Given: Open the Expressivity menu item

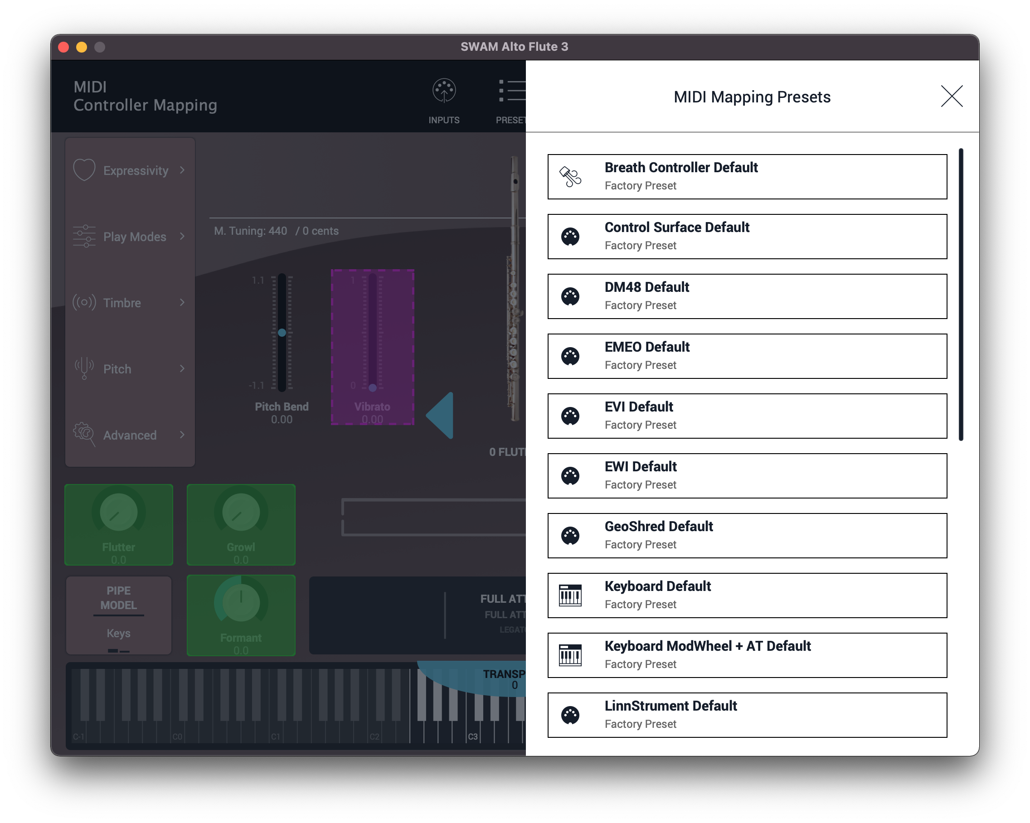Looking at the screenshot, I should click(x=130, y=170).
